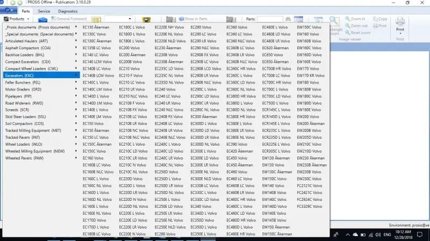This screenshot has width=430, height=241.
Task: Choose FC3329C Volvo model
Action: (x=310, y=206)
